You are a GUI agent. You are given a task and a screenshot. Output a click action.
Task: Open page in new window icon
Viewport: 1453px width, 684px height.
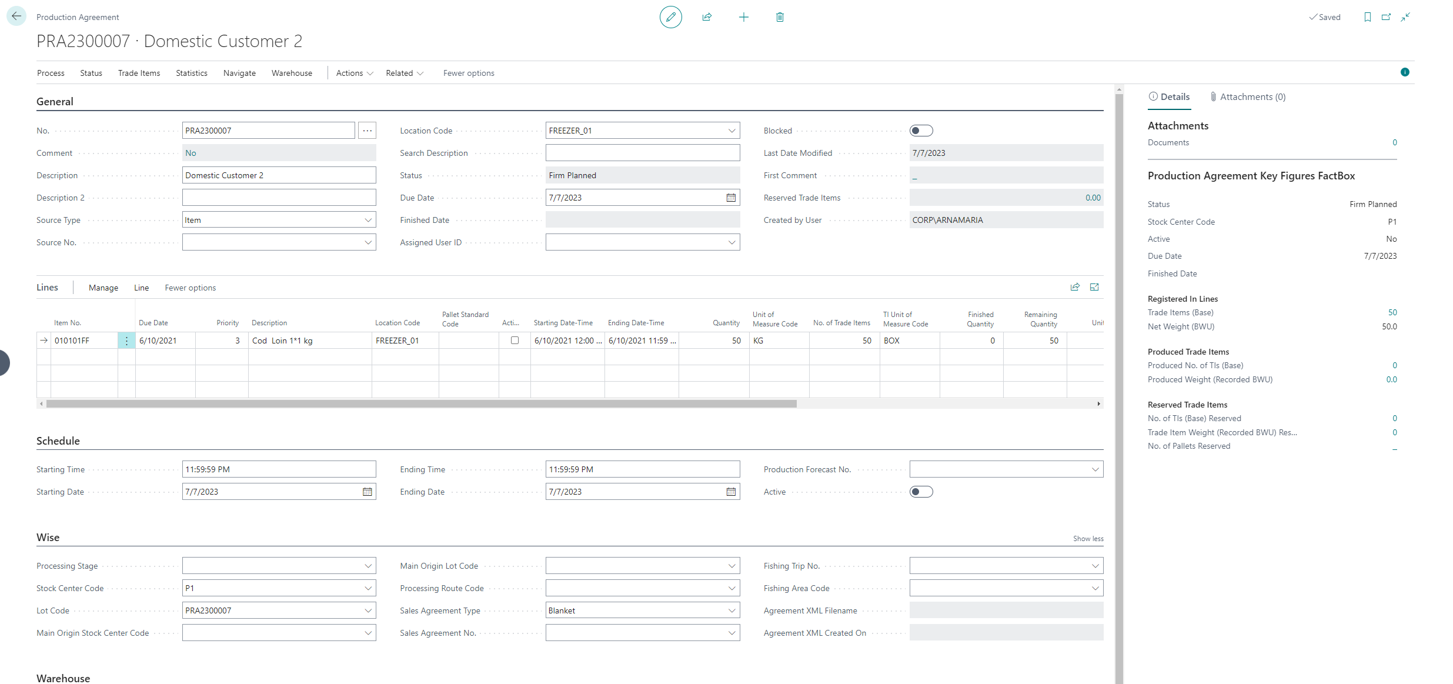coord(1386,17)
